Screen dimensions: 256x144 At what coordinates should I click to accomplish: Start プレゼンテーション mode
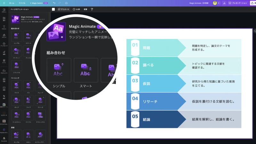coord(238,3)
